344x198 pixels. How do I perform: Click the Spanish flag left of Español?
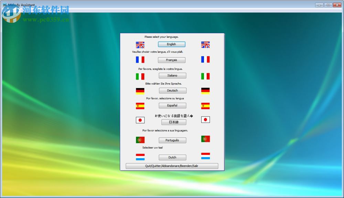click(140, 106)
